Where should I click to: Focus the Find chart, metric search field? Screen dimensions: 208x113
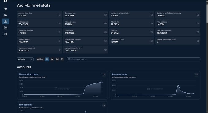click(x=134, y=59)
